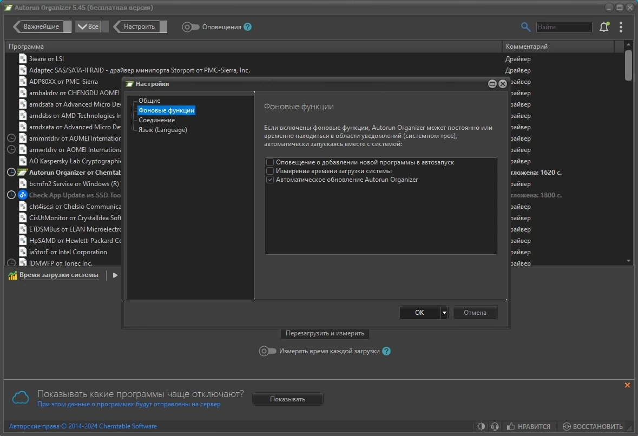
Task: Open the notifications bell icon
Action: coord(604,27)
